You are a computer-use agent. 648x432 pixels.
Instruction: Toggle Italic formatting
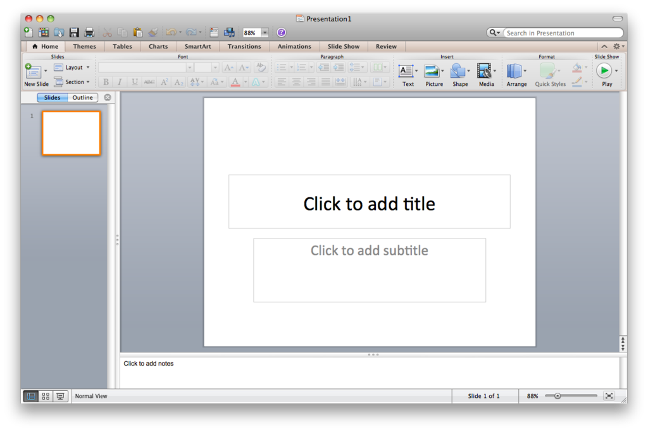(120, 82)
